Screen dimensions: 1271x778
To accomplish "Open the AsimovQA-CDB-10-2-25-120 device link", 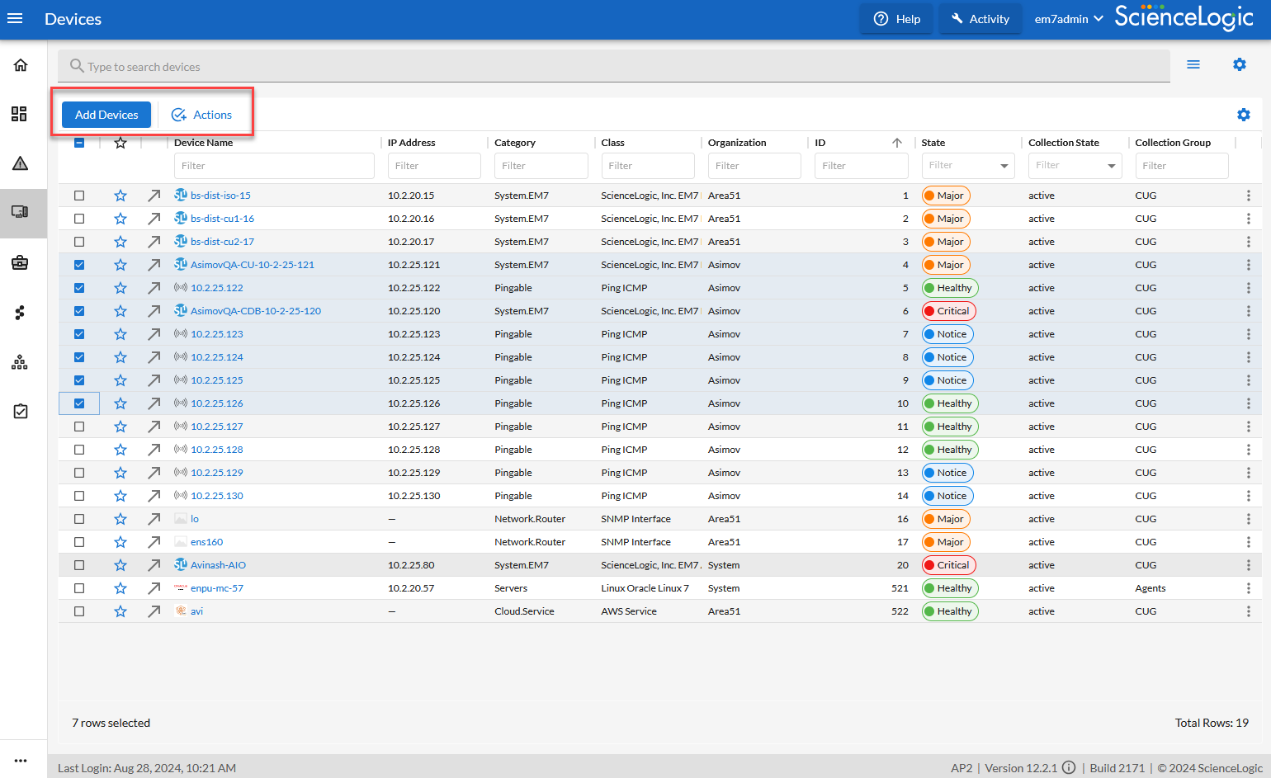I will tap(255, 311).
